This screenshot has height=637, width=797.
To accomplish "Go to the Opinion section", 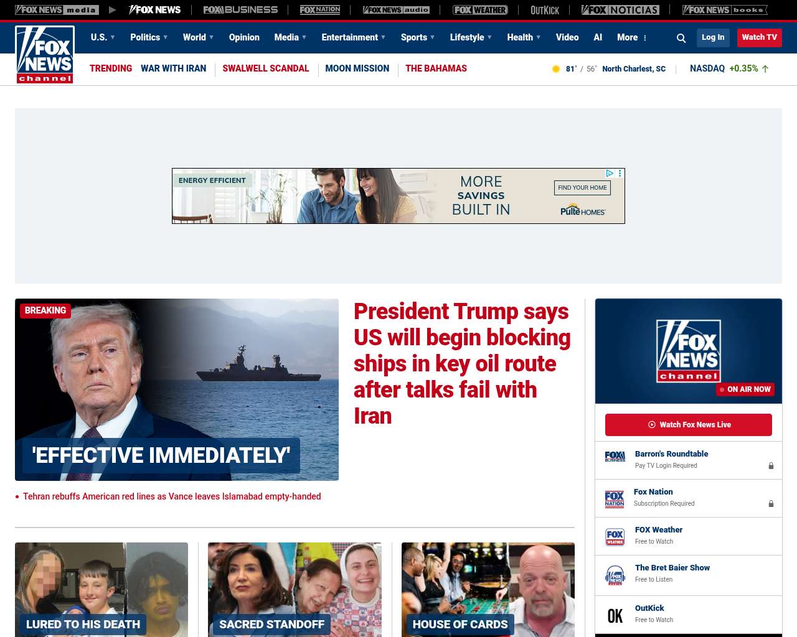I will (x=244, y=37).
